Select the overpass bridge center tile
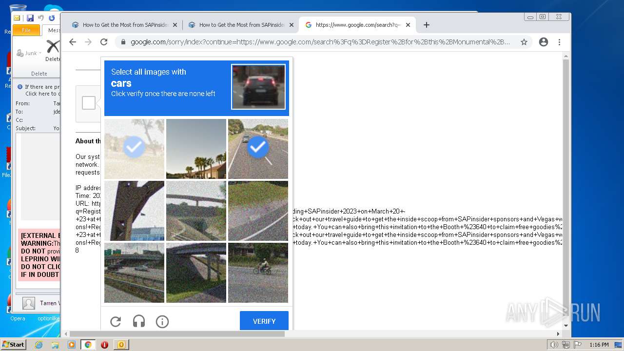The width and height of the screenshot is (624, 351). pos(196,211)
